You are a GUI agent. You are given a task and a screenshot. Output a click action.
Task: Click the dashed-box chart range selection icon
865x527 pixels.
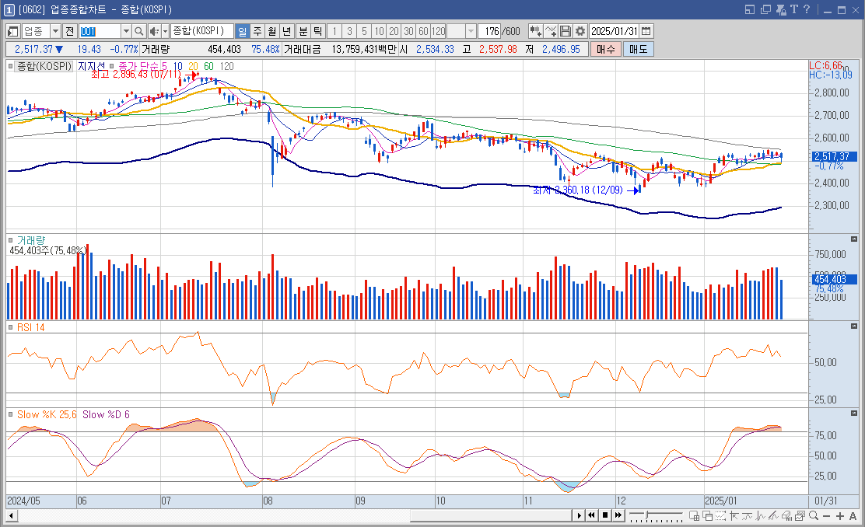click(720, 516)
